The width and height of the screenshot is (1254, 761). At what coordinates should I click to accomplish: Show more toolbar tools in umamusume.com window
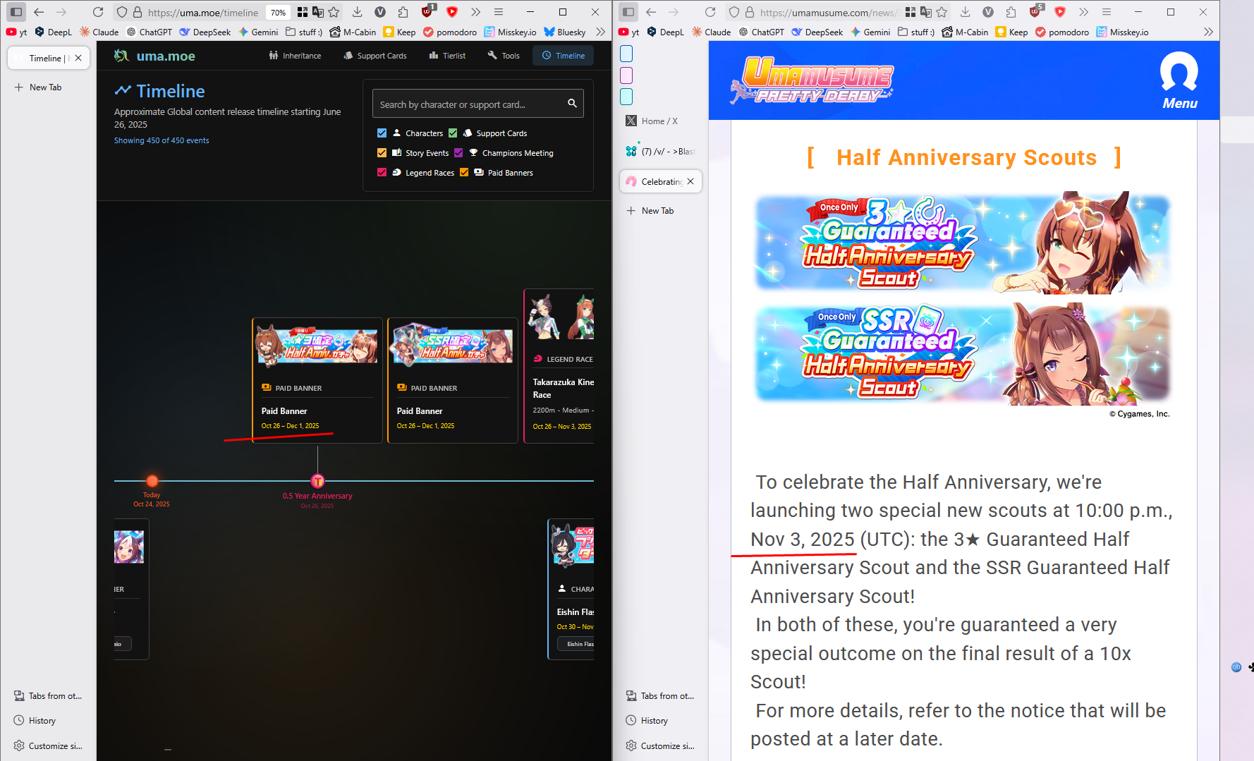(1084, 12)
